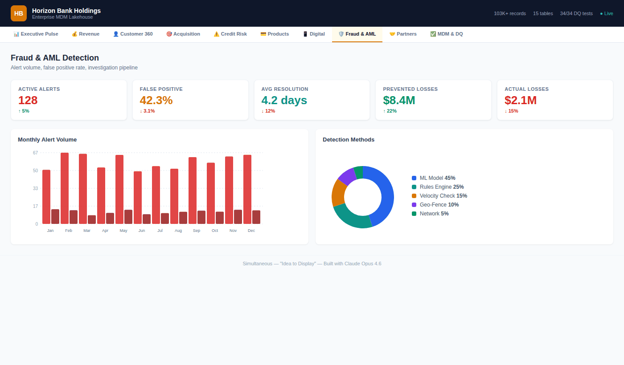Screen dimensions: 624x365
Task: Click the Live status indicator
Action: point(606,13)
